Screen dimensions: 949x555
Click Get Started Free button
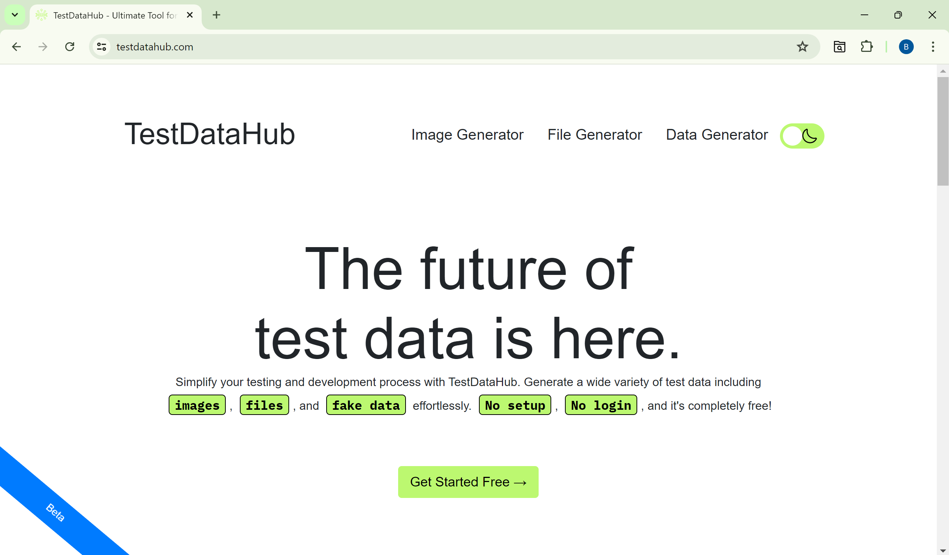coord(468,482)
